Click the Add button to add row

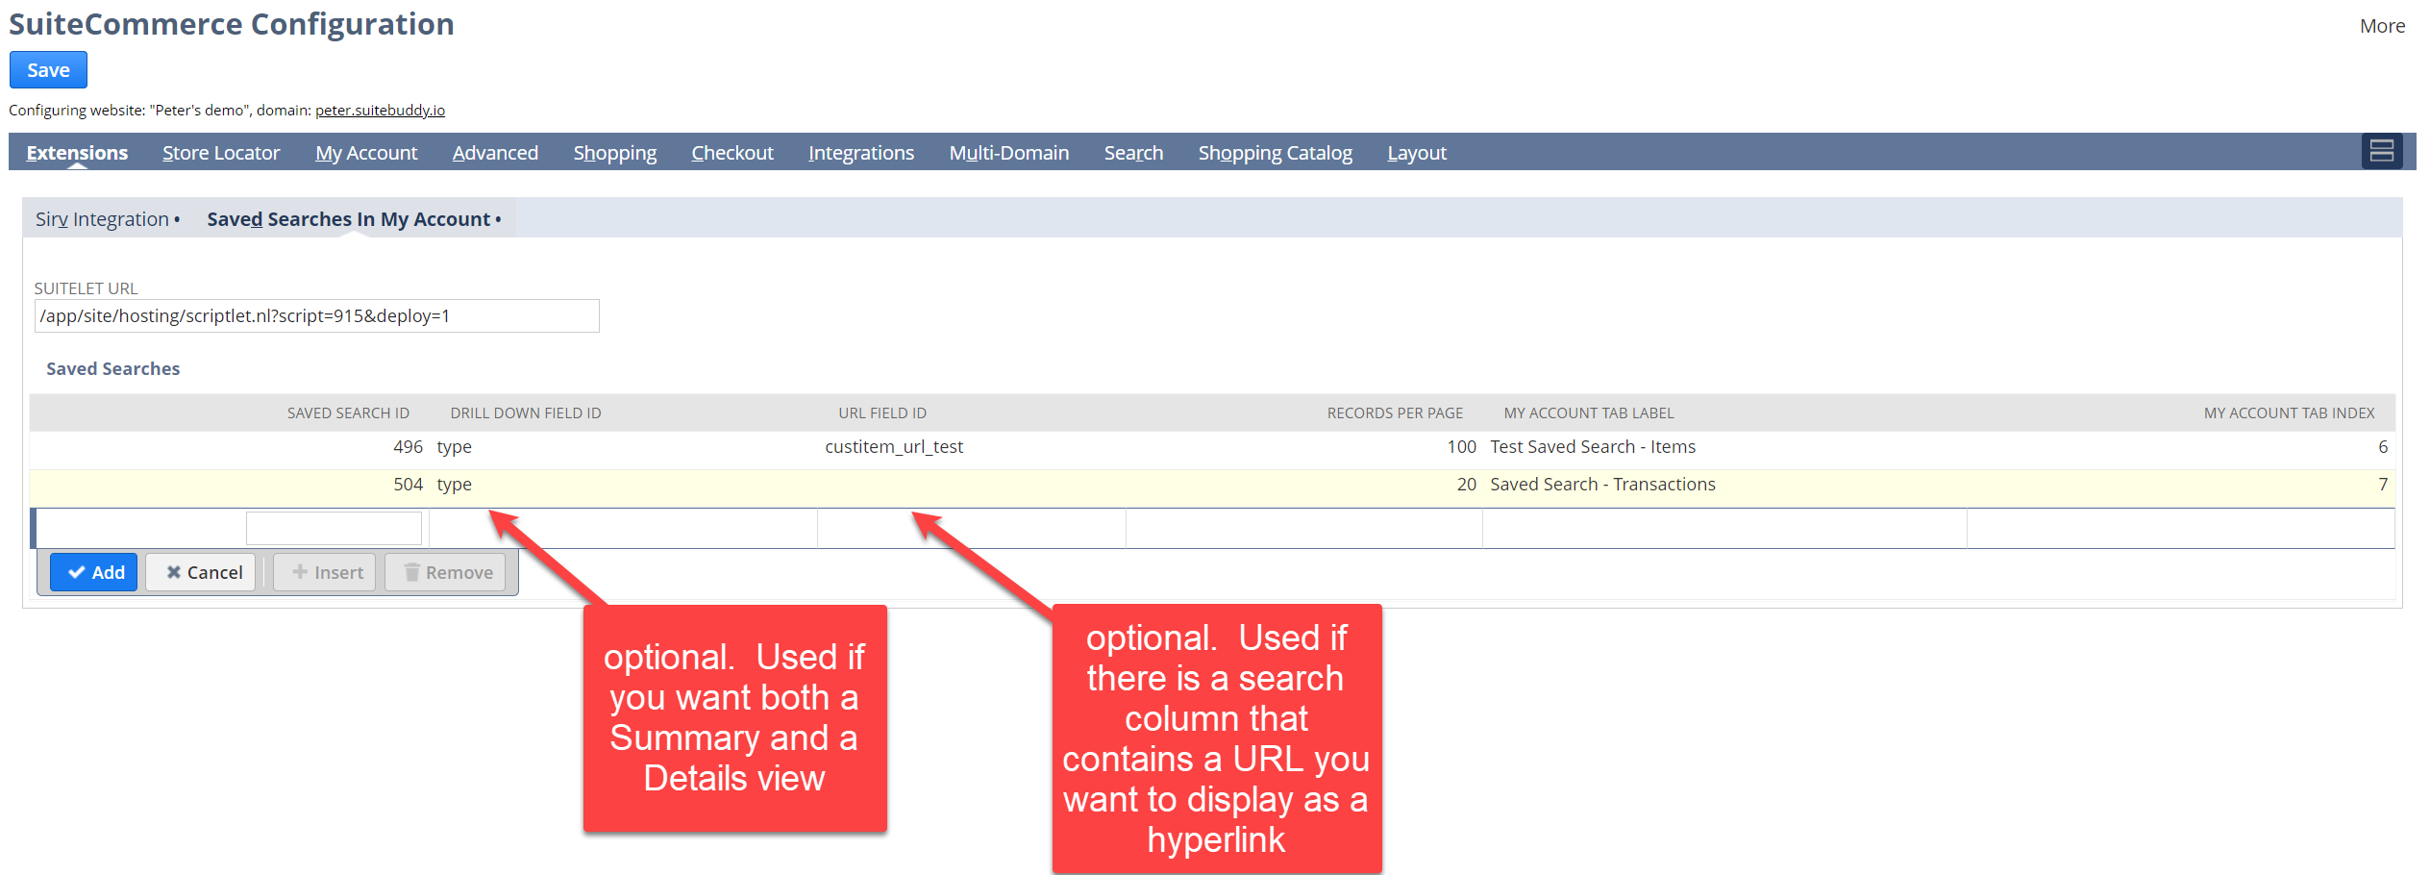point(94,573)
